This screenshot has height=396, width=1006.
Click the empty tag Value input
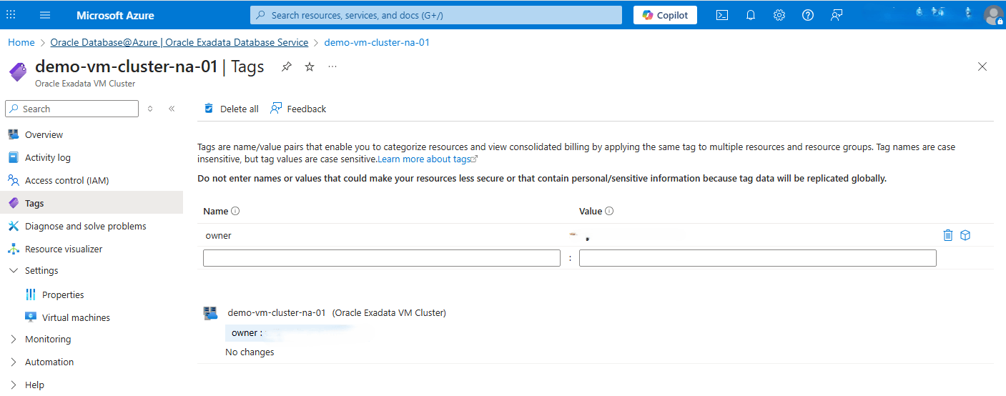pyautogui.click(x=758, y=258)
